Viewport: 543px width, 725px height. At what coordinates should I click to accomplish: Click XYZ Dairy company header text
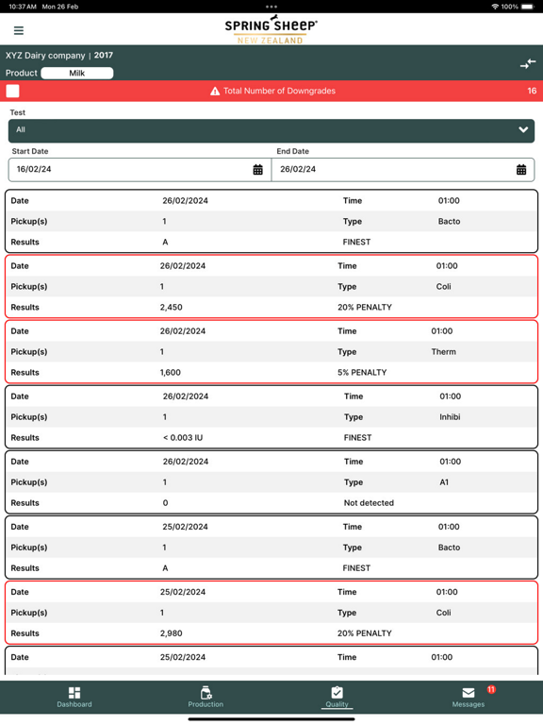(45, 56)
